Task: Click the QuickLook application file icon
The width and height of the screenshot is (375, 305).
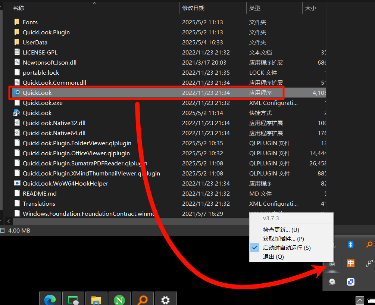Action: click(17, 92)
